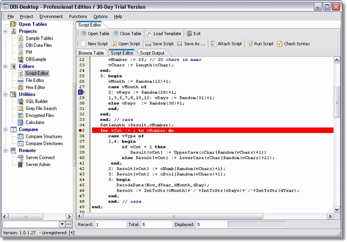The width and height of the screenshot is (347, 242).
Task: Click the Save Script button
Action: click(x=159, y=44)
